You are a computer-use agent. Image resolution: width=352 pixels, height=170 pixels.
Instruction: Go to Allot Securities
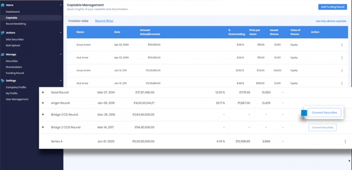pyautogui.click(x=15, y=40)
